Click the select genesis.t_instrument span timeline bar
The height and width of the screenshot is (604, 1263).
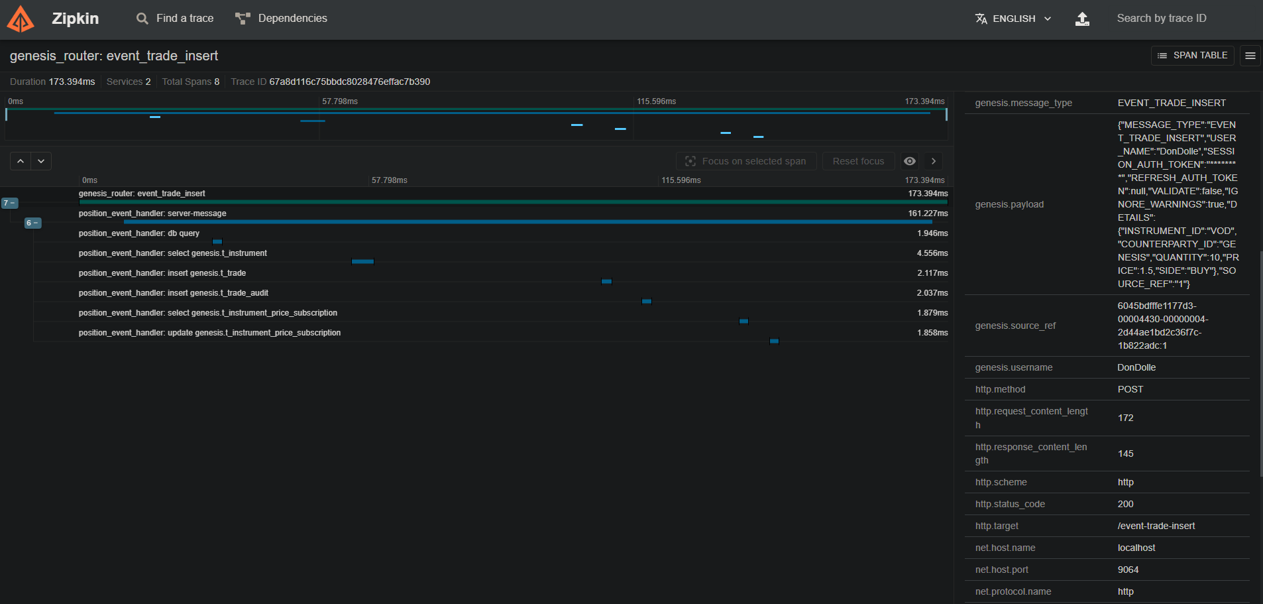pyautogui.click(x=362, y=261)
